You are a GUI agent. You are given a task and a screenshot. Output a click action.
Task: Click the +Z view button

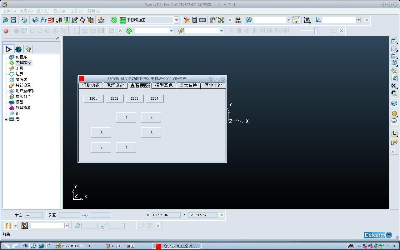[151, 117]
